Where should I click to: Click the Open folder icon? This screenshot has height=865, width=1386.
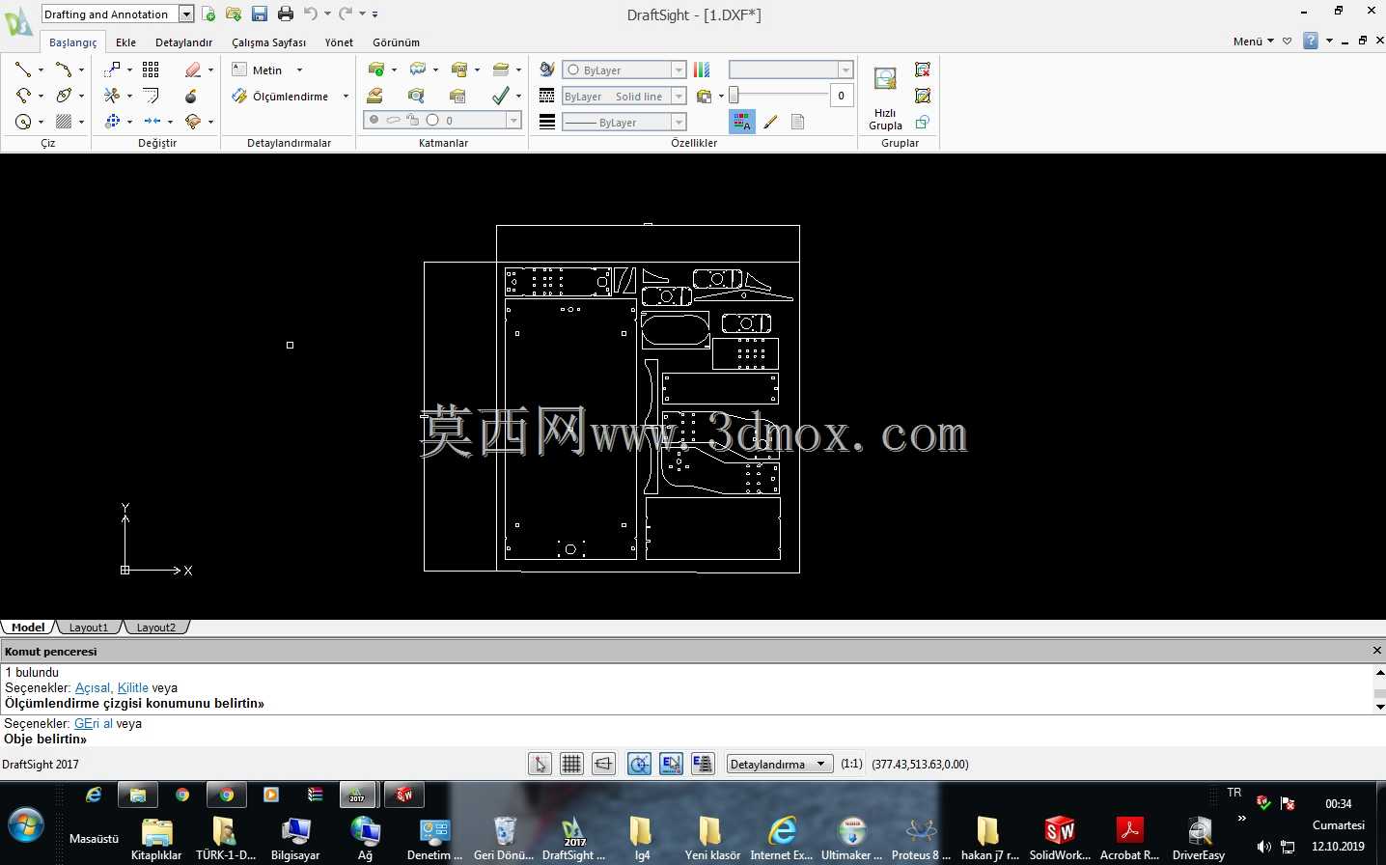(234, 14)
